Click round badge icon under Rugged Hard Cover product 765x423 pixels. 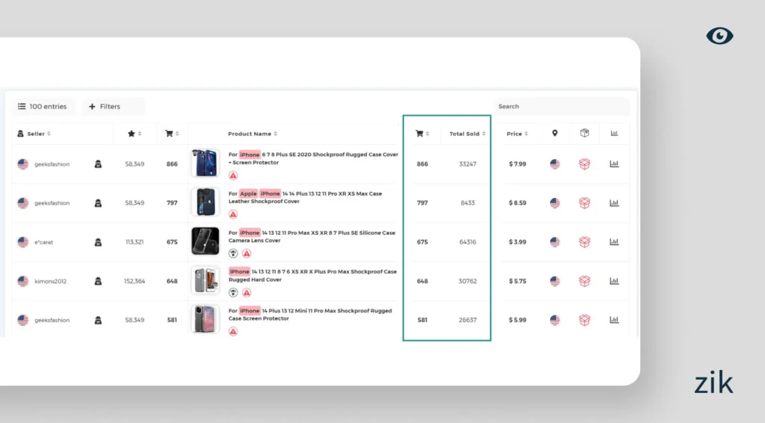[x=233, y=293]
